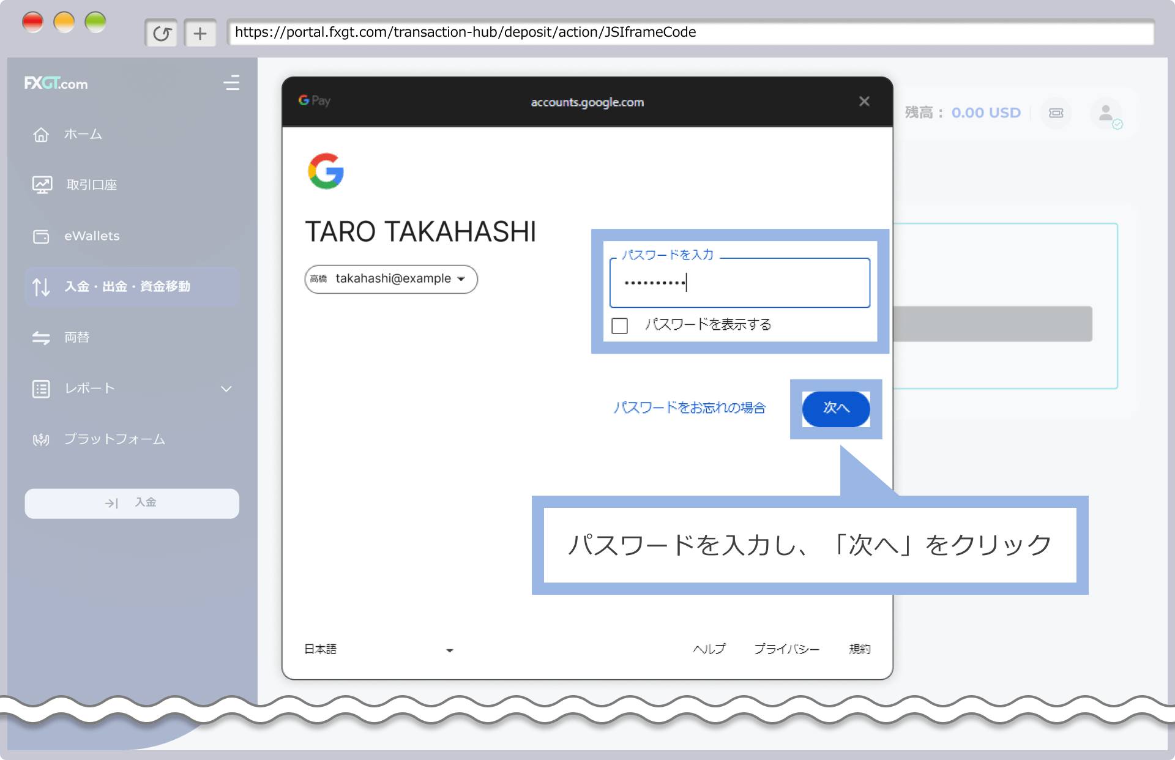Click the 入金 button in sidebar
The image size is (1175, 760).
tap(132, 503)
